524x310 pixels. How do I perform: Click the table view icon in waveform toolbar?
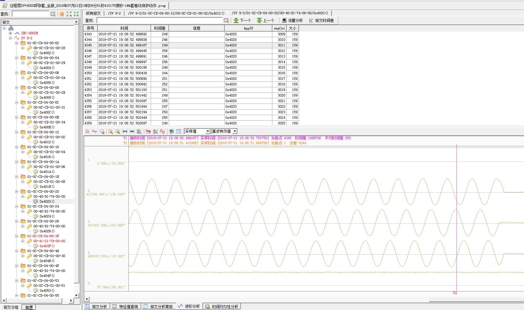(x=179, y=131)
